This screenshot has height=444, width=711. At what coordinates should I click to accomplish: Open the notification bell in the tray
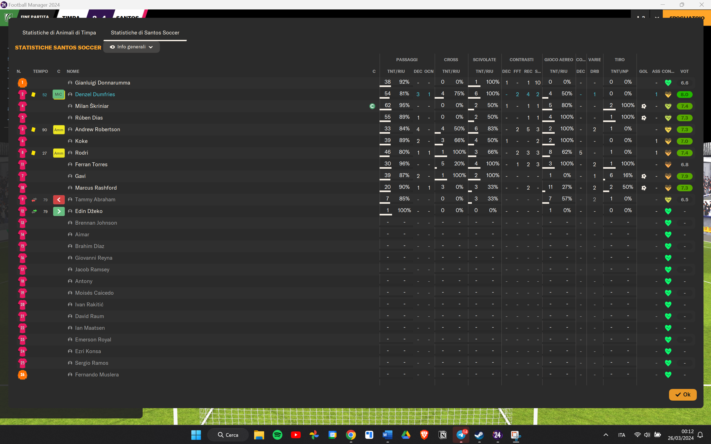pyautogui.click(x=700, y=435)
